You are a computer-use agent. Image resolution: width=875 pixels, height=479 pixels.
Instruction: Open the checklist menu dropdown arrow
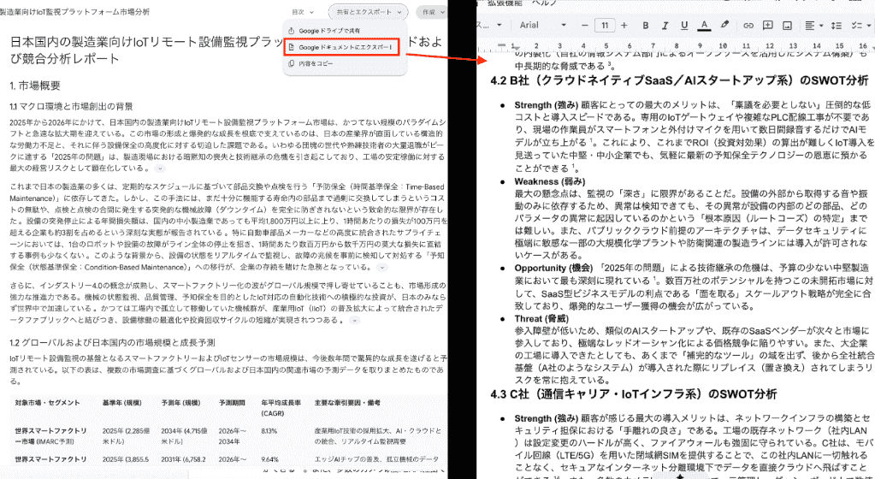(x=868, y=25)
